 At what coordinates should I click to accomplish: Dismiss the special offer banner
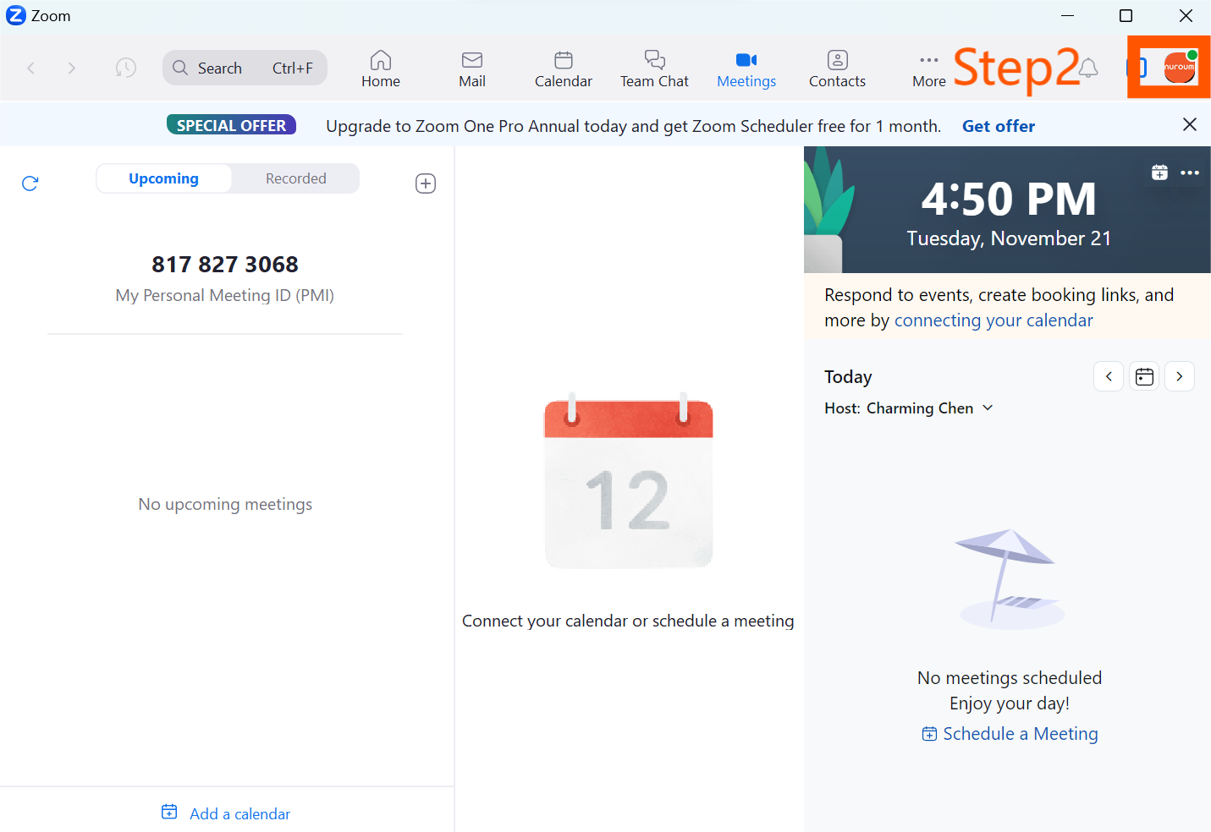coord(1189,124)
